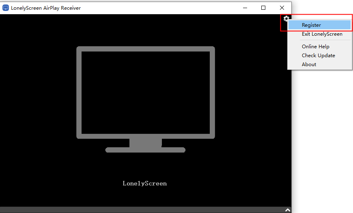Select Check Update menu item

(319, 56)
